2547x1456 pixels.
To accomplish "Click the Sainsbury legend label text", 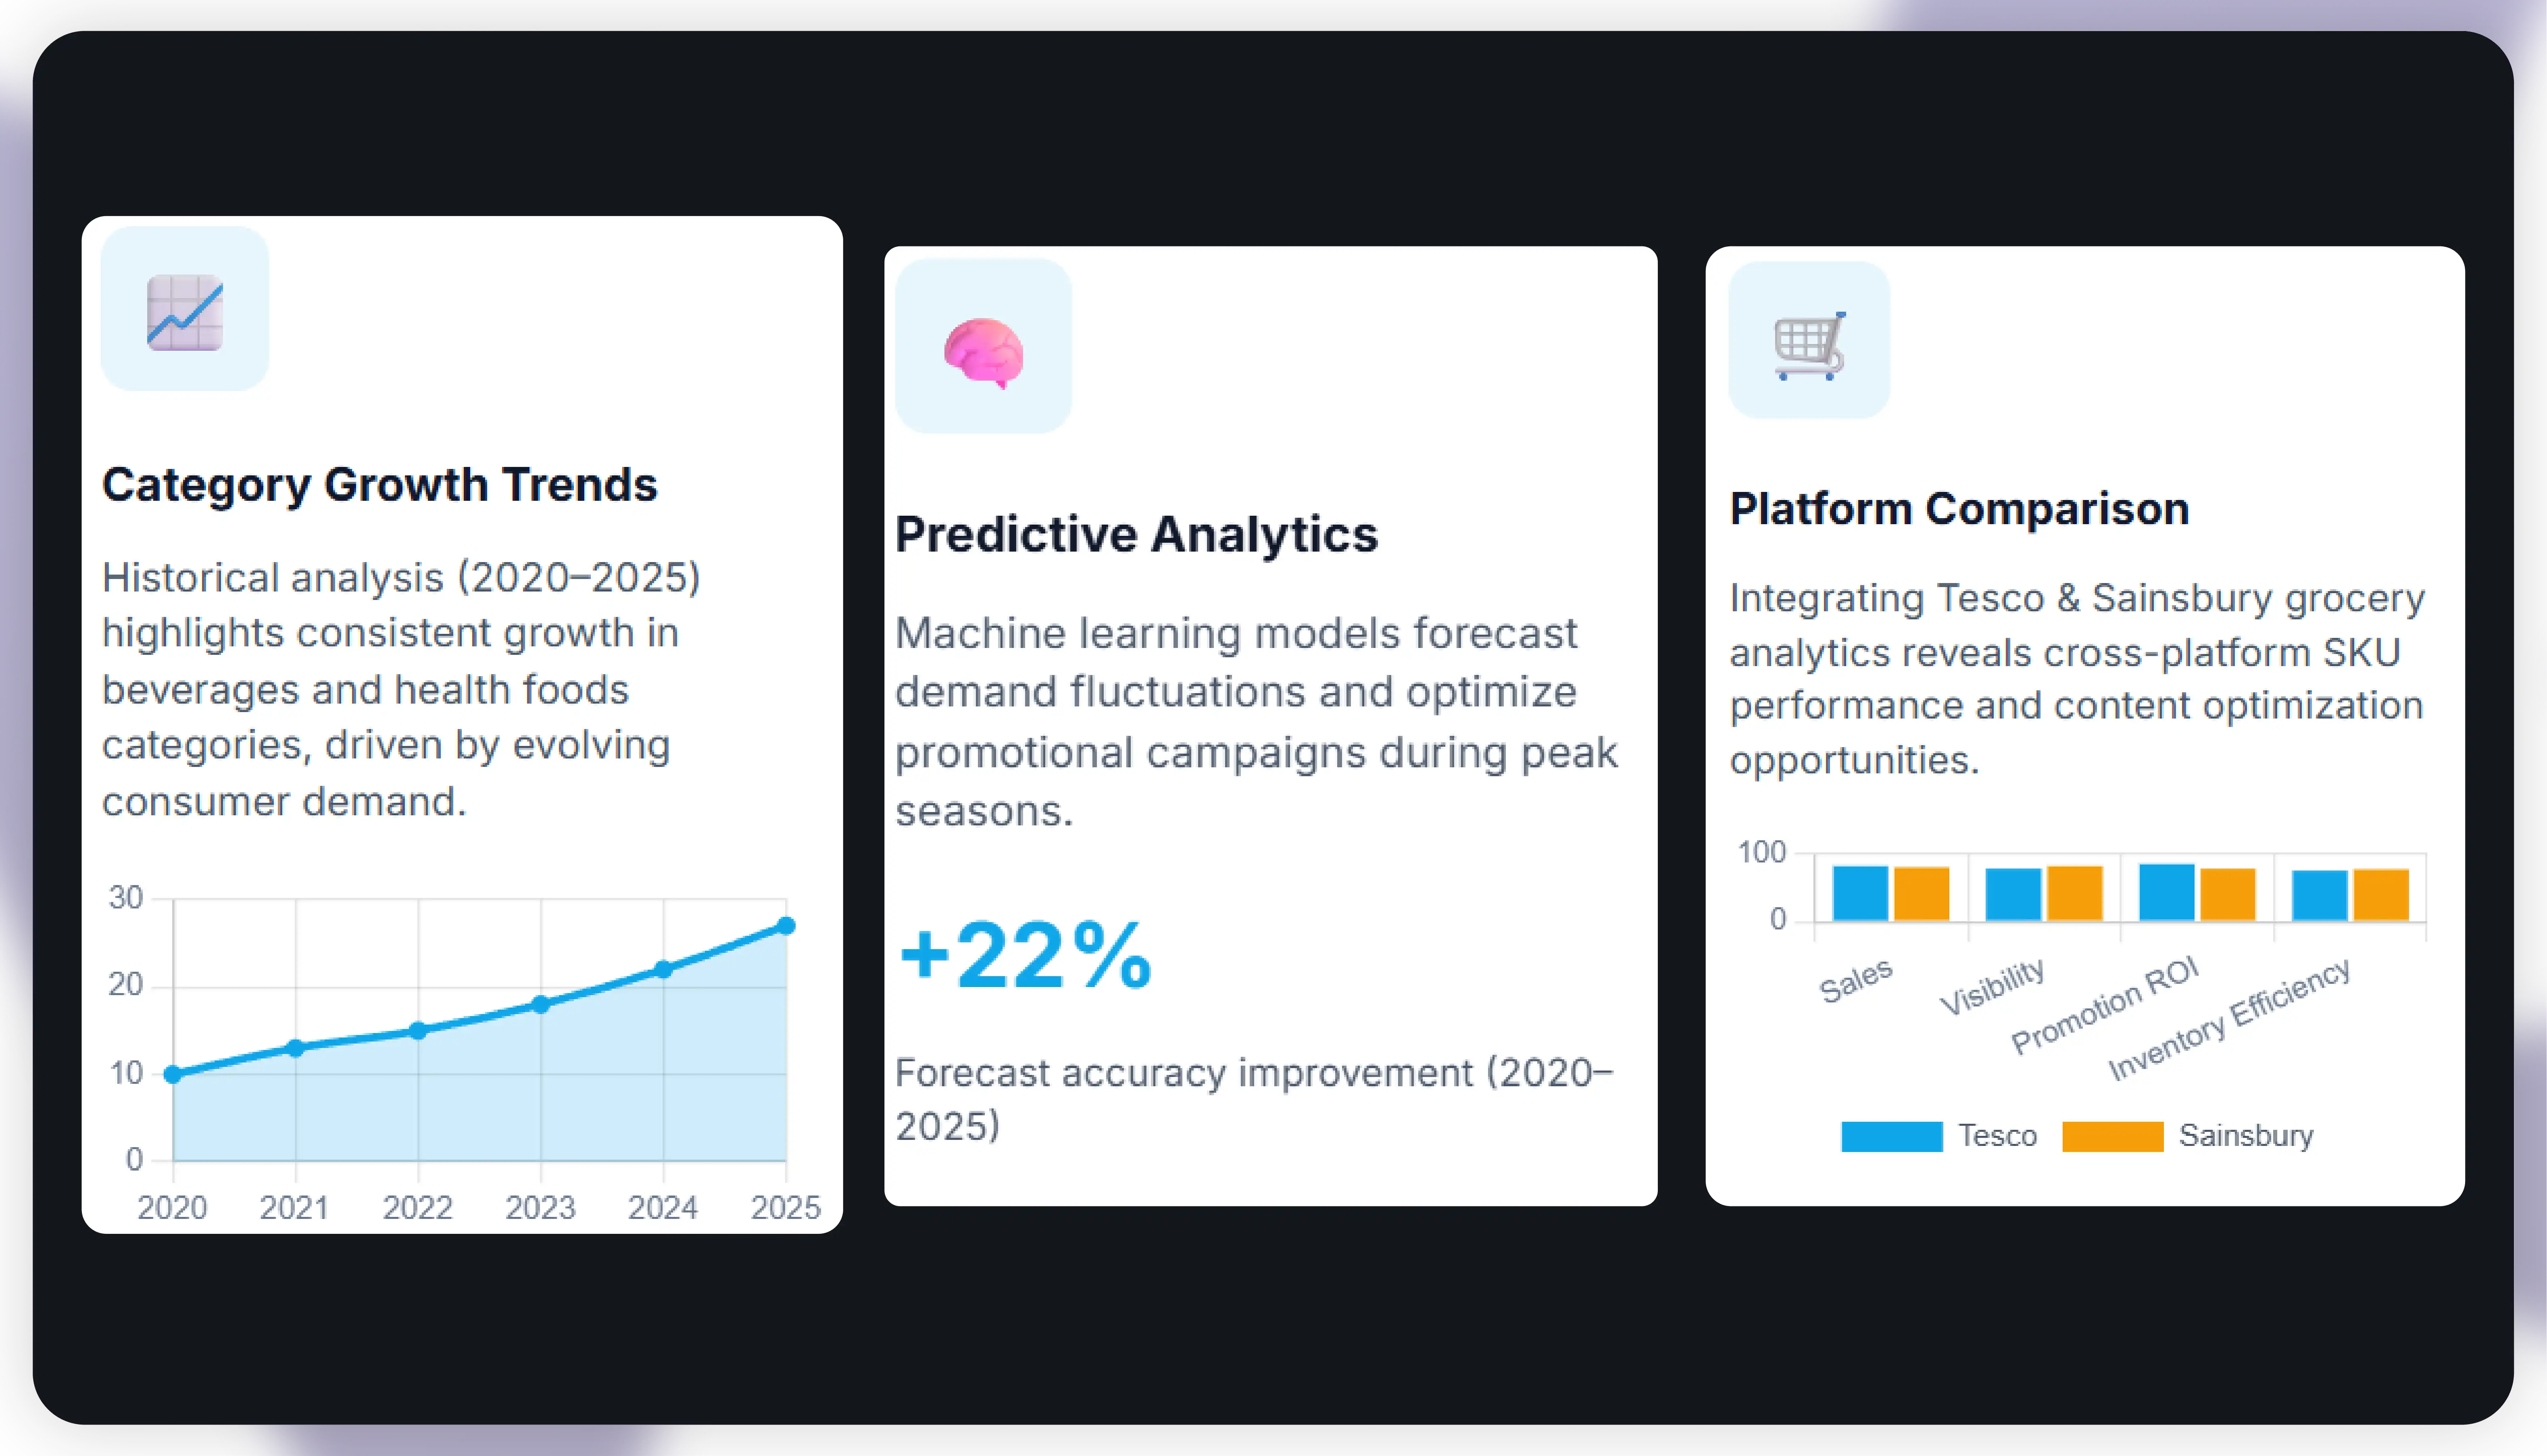I will click(x=2245, y=1136).
